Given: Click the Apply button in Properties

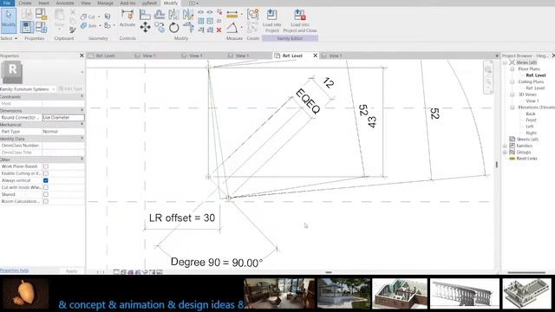Looking at the screenshot, I should [71, 271].
